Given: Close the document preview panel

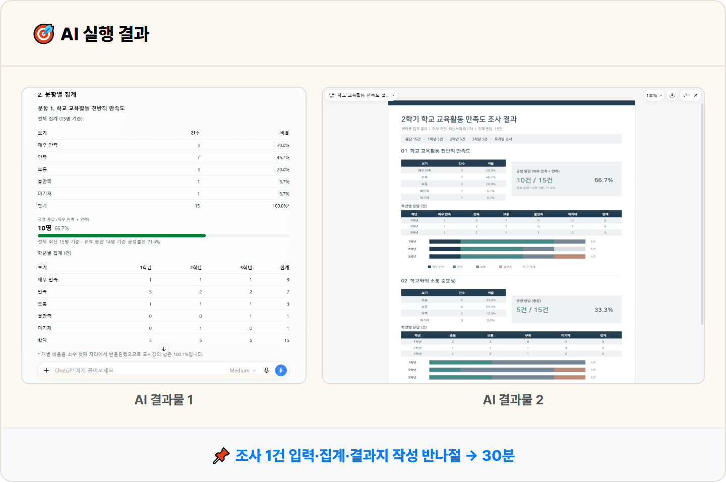Looking at the screenshot, I should click(696, 95).
